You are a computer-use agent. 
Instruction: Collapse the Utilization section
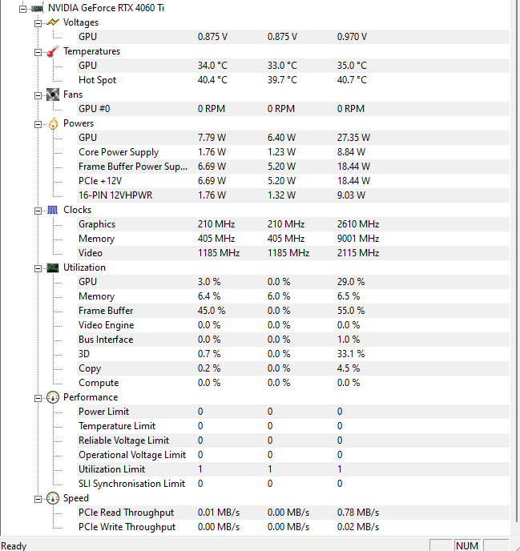[38, 267]
